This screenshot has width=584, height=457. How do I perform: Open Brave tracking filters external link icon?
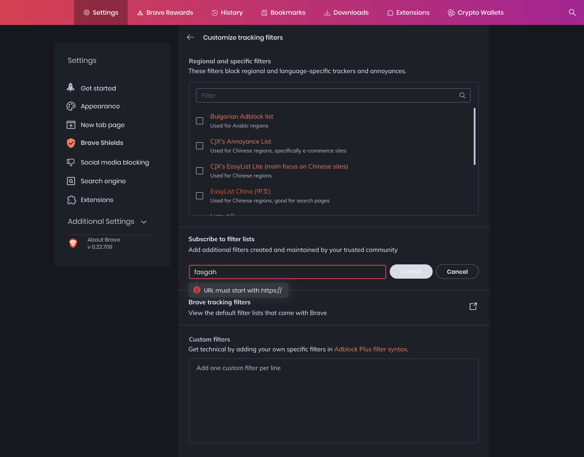pyautogui.click(x=473, y=306)
